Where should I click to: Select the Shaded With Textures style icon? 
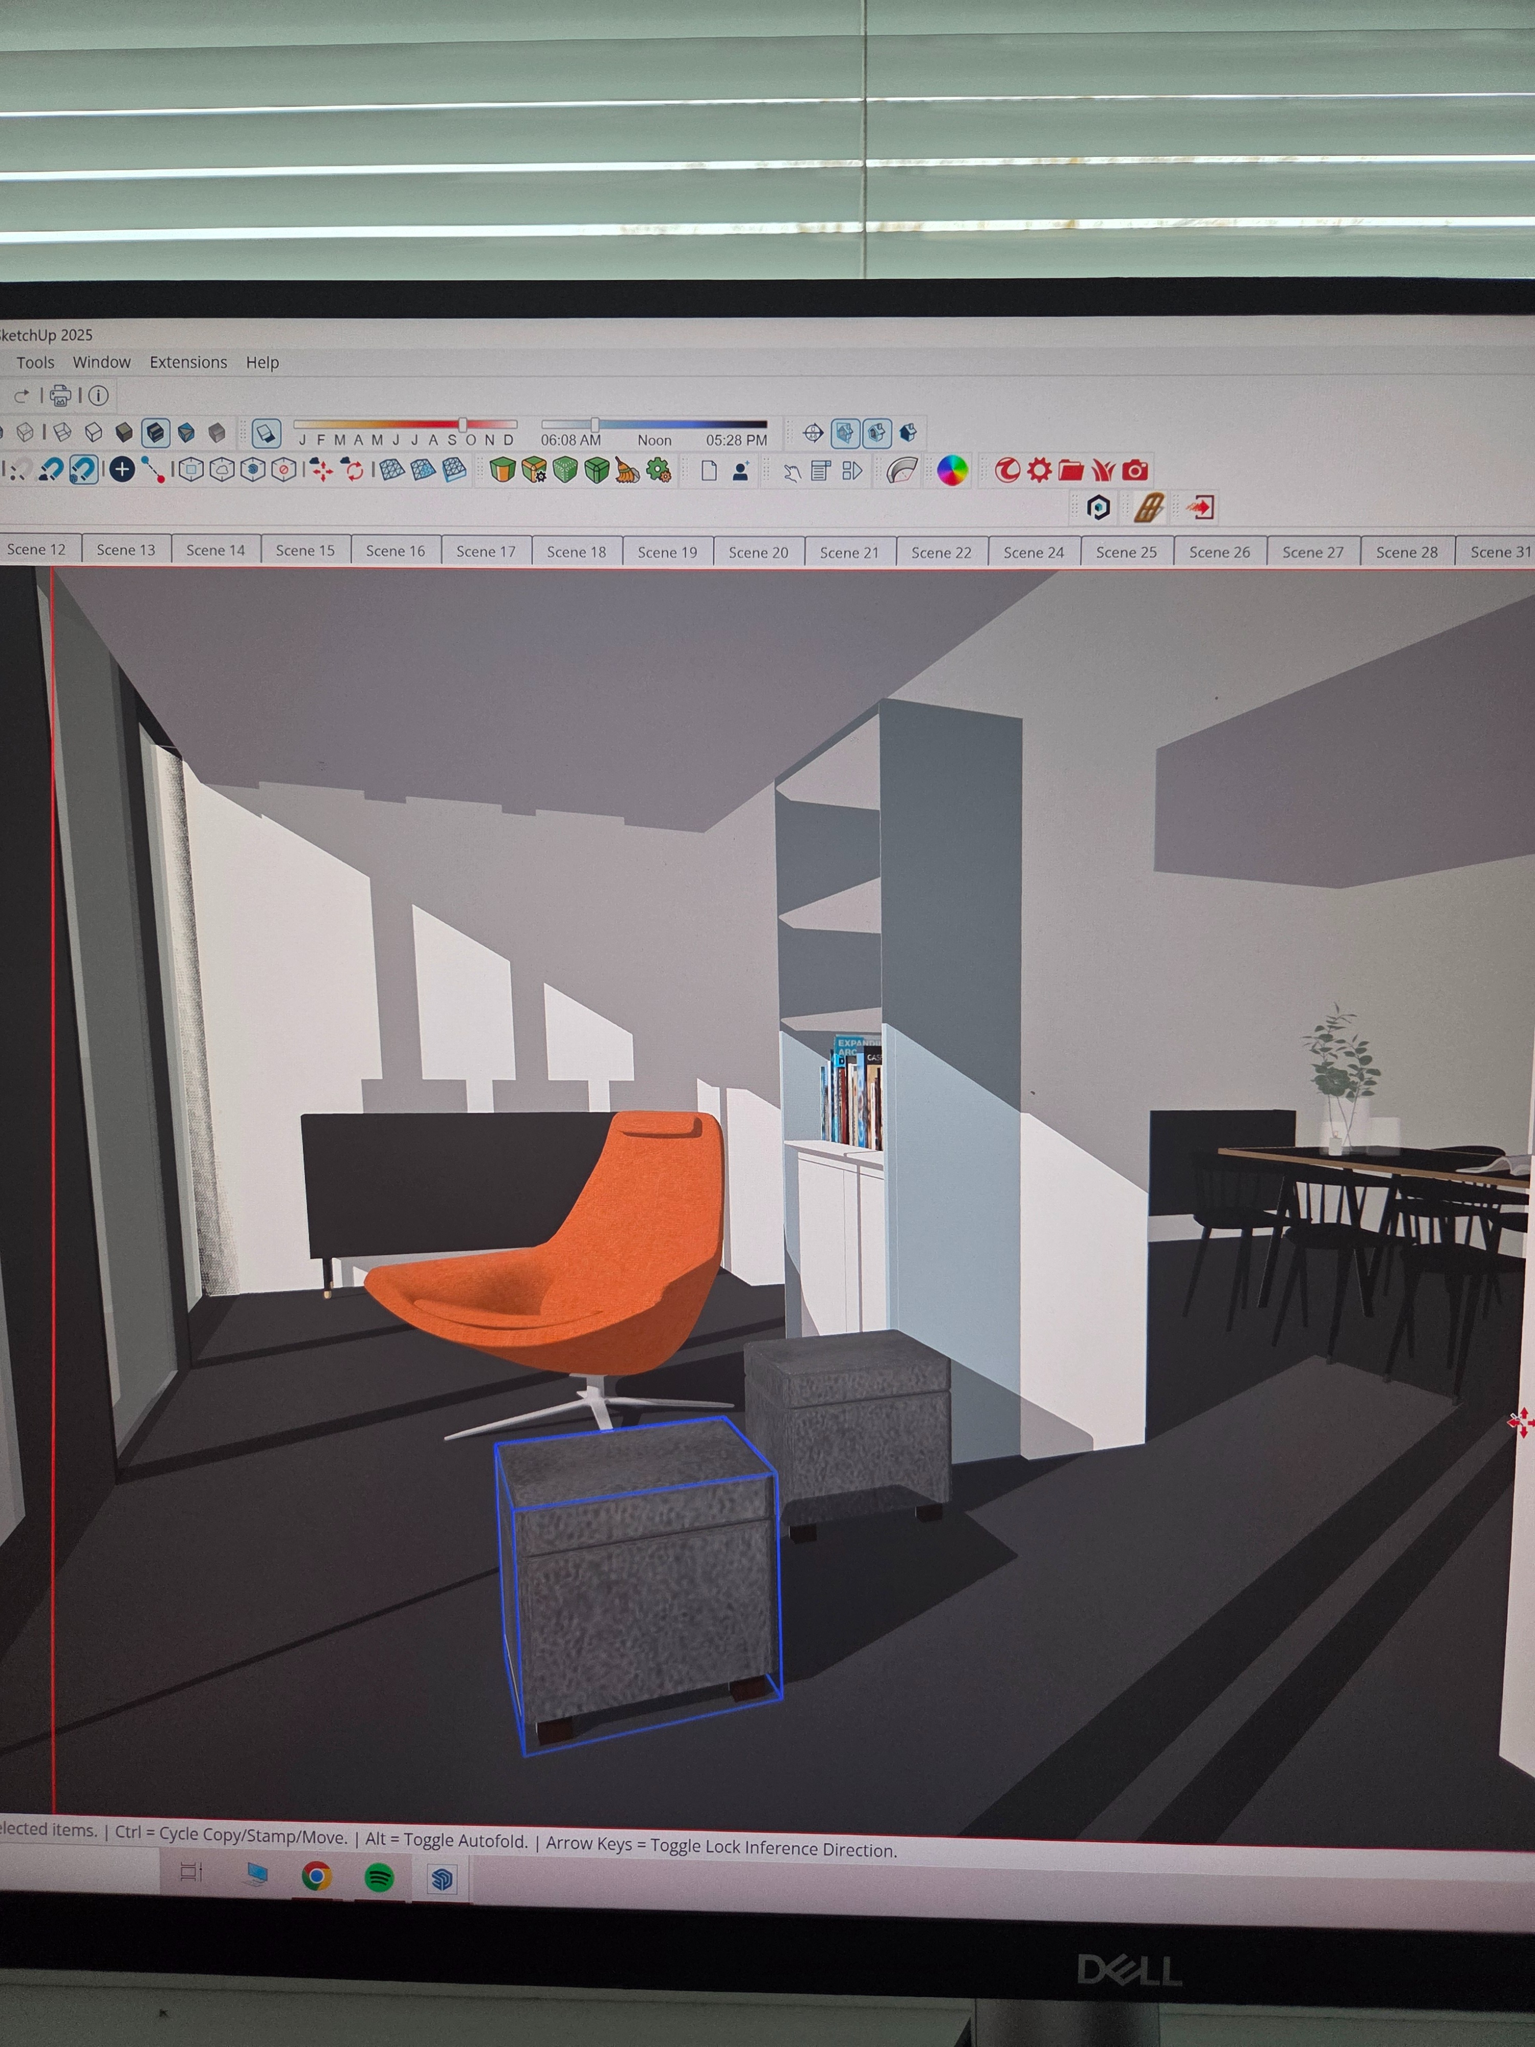click(x=156, y=432)
